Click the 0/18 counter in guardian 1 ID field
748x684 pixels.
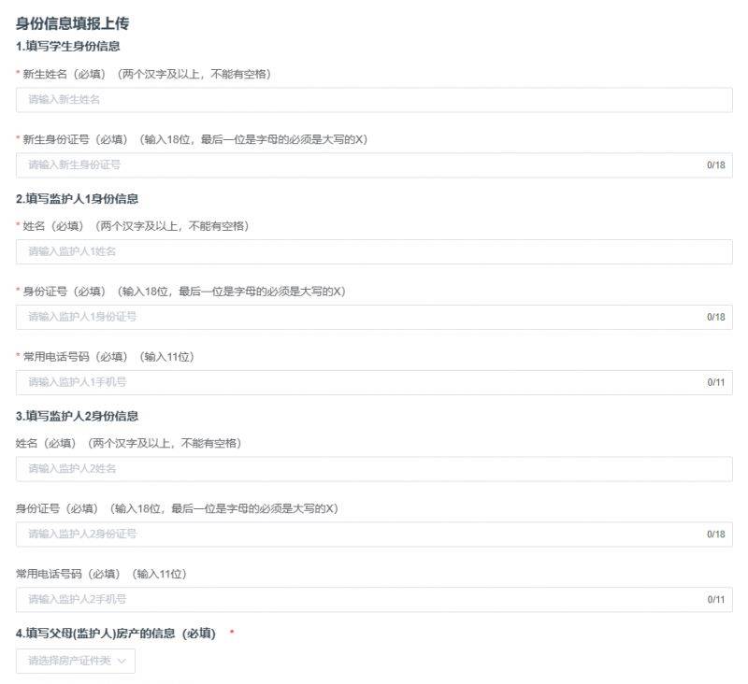click(715, 318)
